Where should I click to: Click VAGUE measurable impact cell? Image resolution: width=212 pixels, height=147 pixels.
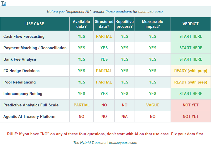153,105
